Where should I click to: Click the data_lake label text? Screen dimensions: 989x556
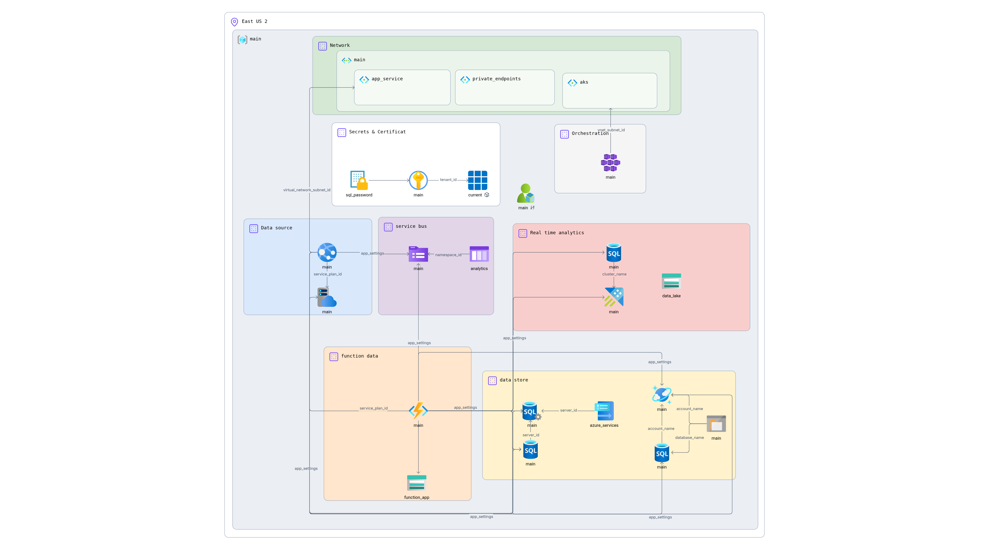671,296
